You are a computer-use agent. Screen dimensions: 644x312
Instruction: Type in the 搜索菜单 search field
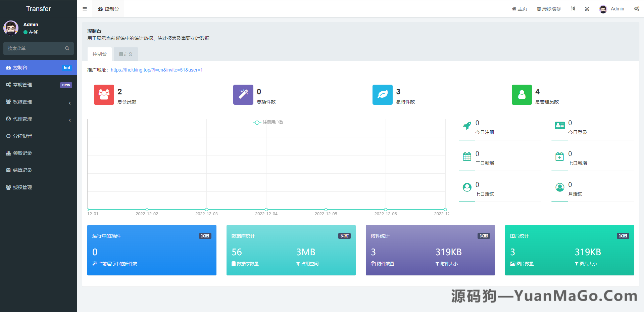point(34,48)
